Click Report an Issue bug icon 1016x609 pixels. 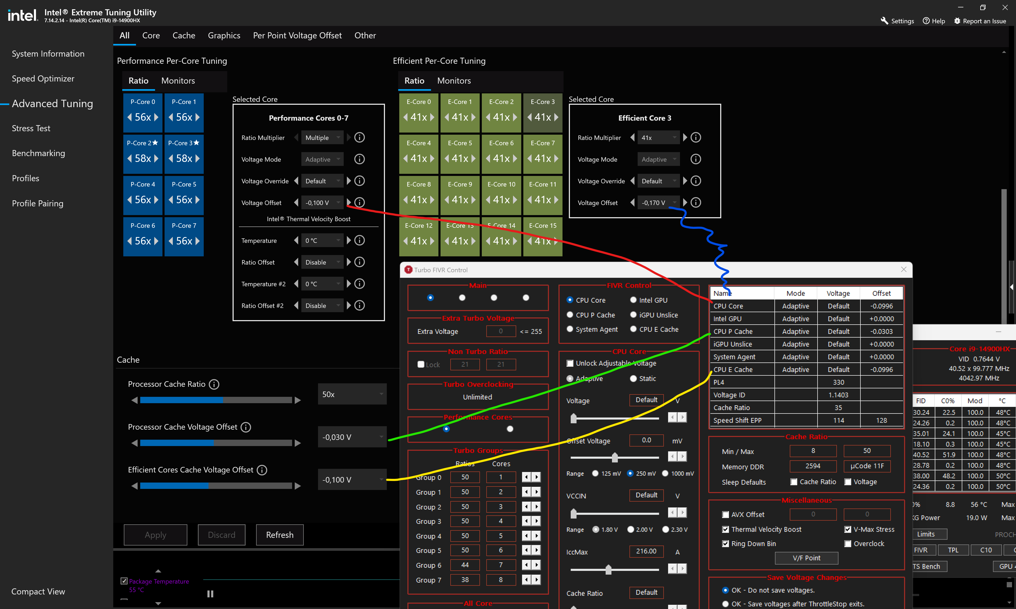coord(957,21)
